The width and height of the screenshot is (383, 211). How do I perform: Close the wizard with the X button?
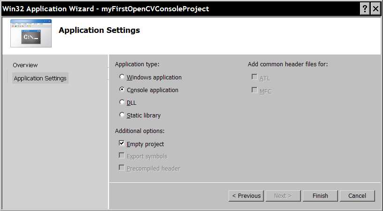point(375,9)
